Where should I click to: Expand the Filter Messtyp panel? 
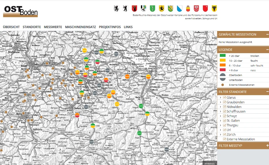(267, 146)
